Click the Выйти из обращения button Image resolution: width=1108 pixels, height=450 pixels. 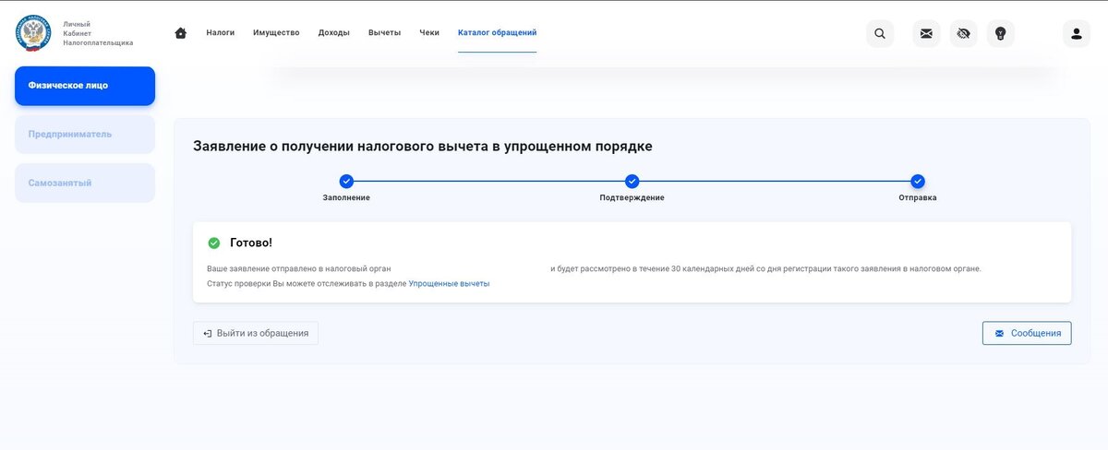point(256,333)
